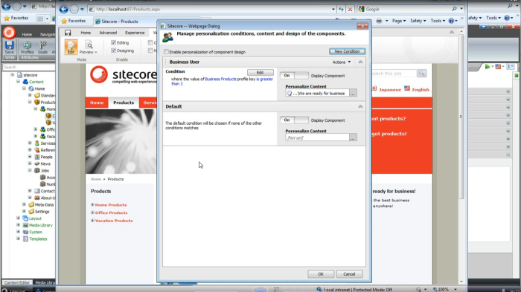The width and height of the screenshot is (521, 292).
Task: Click OK in the dialog
Action: point(321,274)
